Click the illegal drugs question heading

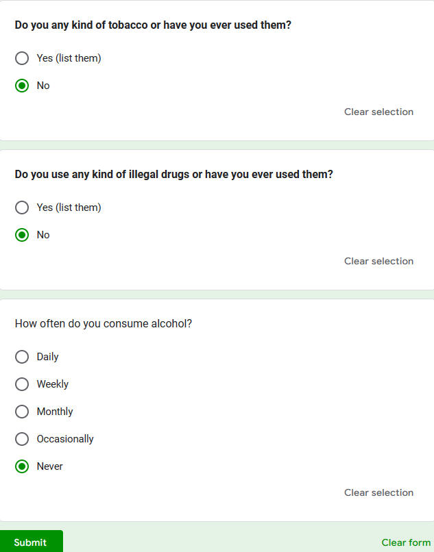(173, 174)
